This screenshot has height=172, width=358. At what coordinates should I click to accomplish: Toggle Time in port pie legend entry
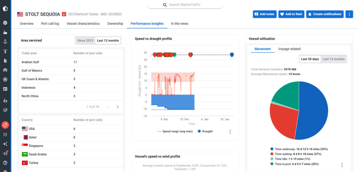coord(294,164)
